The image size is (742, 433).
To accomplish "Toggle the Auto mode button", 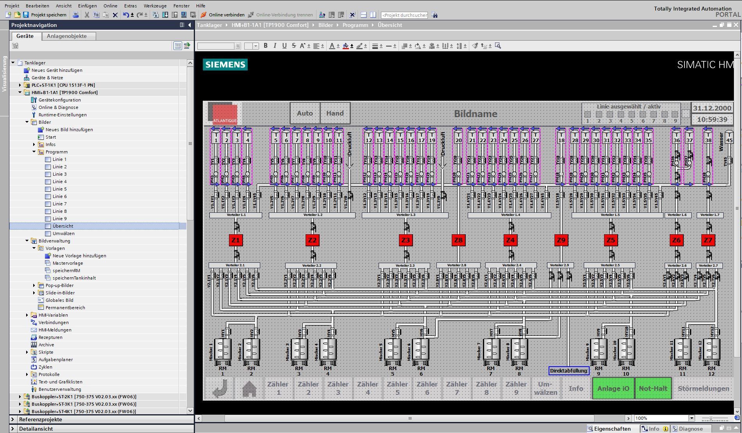I will 305,113.
